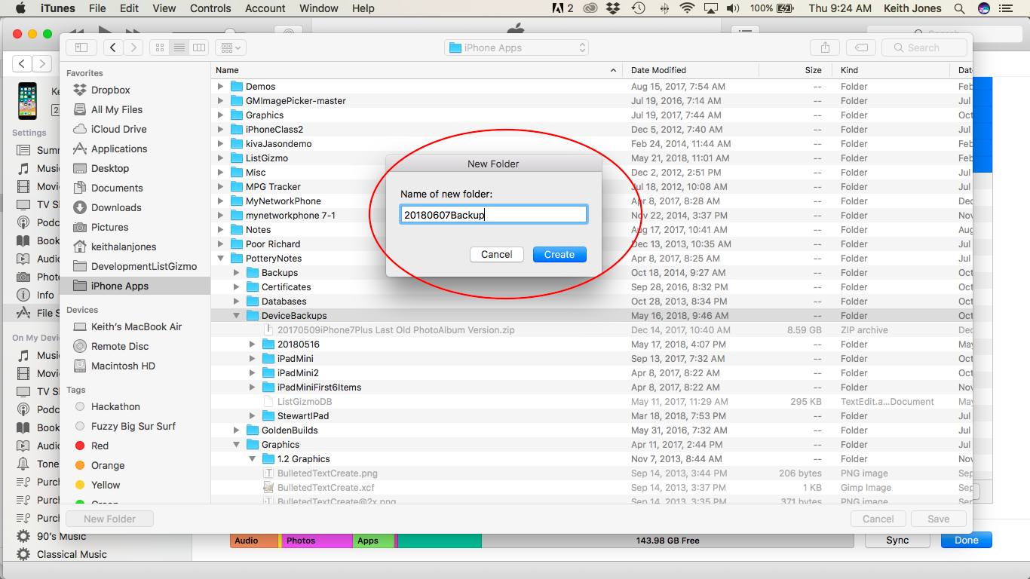Expand the 20180516 folder
1030x579 pixels.
[x=252, y=345]
